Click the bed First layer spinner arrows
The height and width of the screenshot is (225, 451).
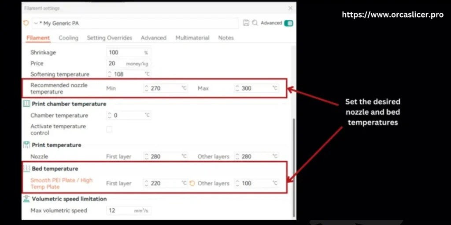pyautogui.click(x=146, y=183)
